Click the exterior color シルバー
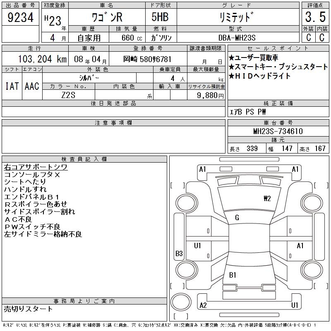 (89, 78)
